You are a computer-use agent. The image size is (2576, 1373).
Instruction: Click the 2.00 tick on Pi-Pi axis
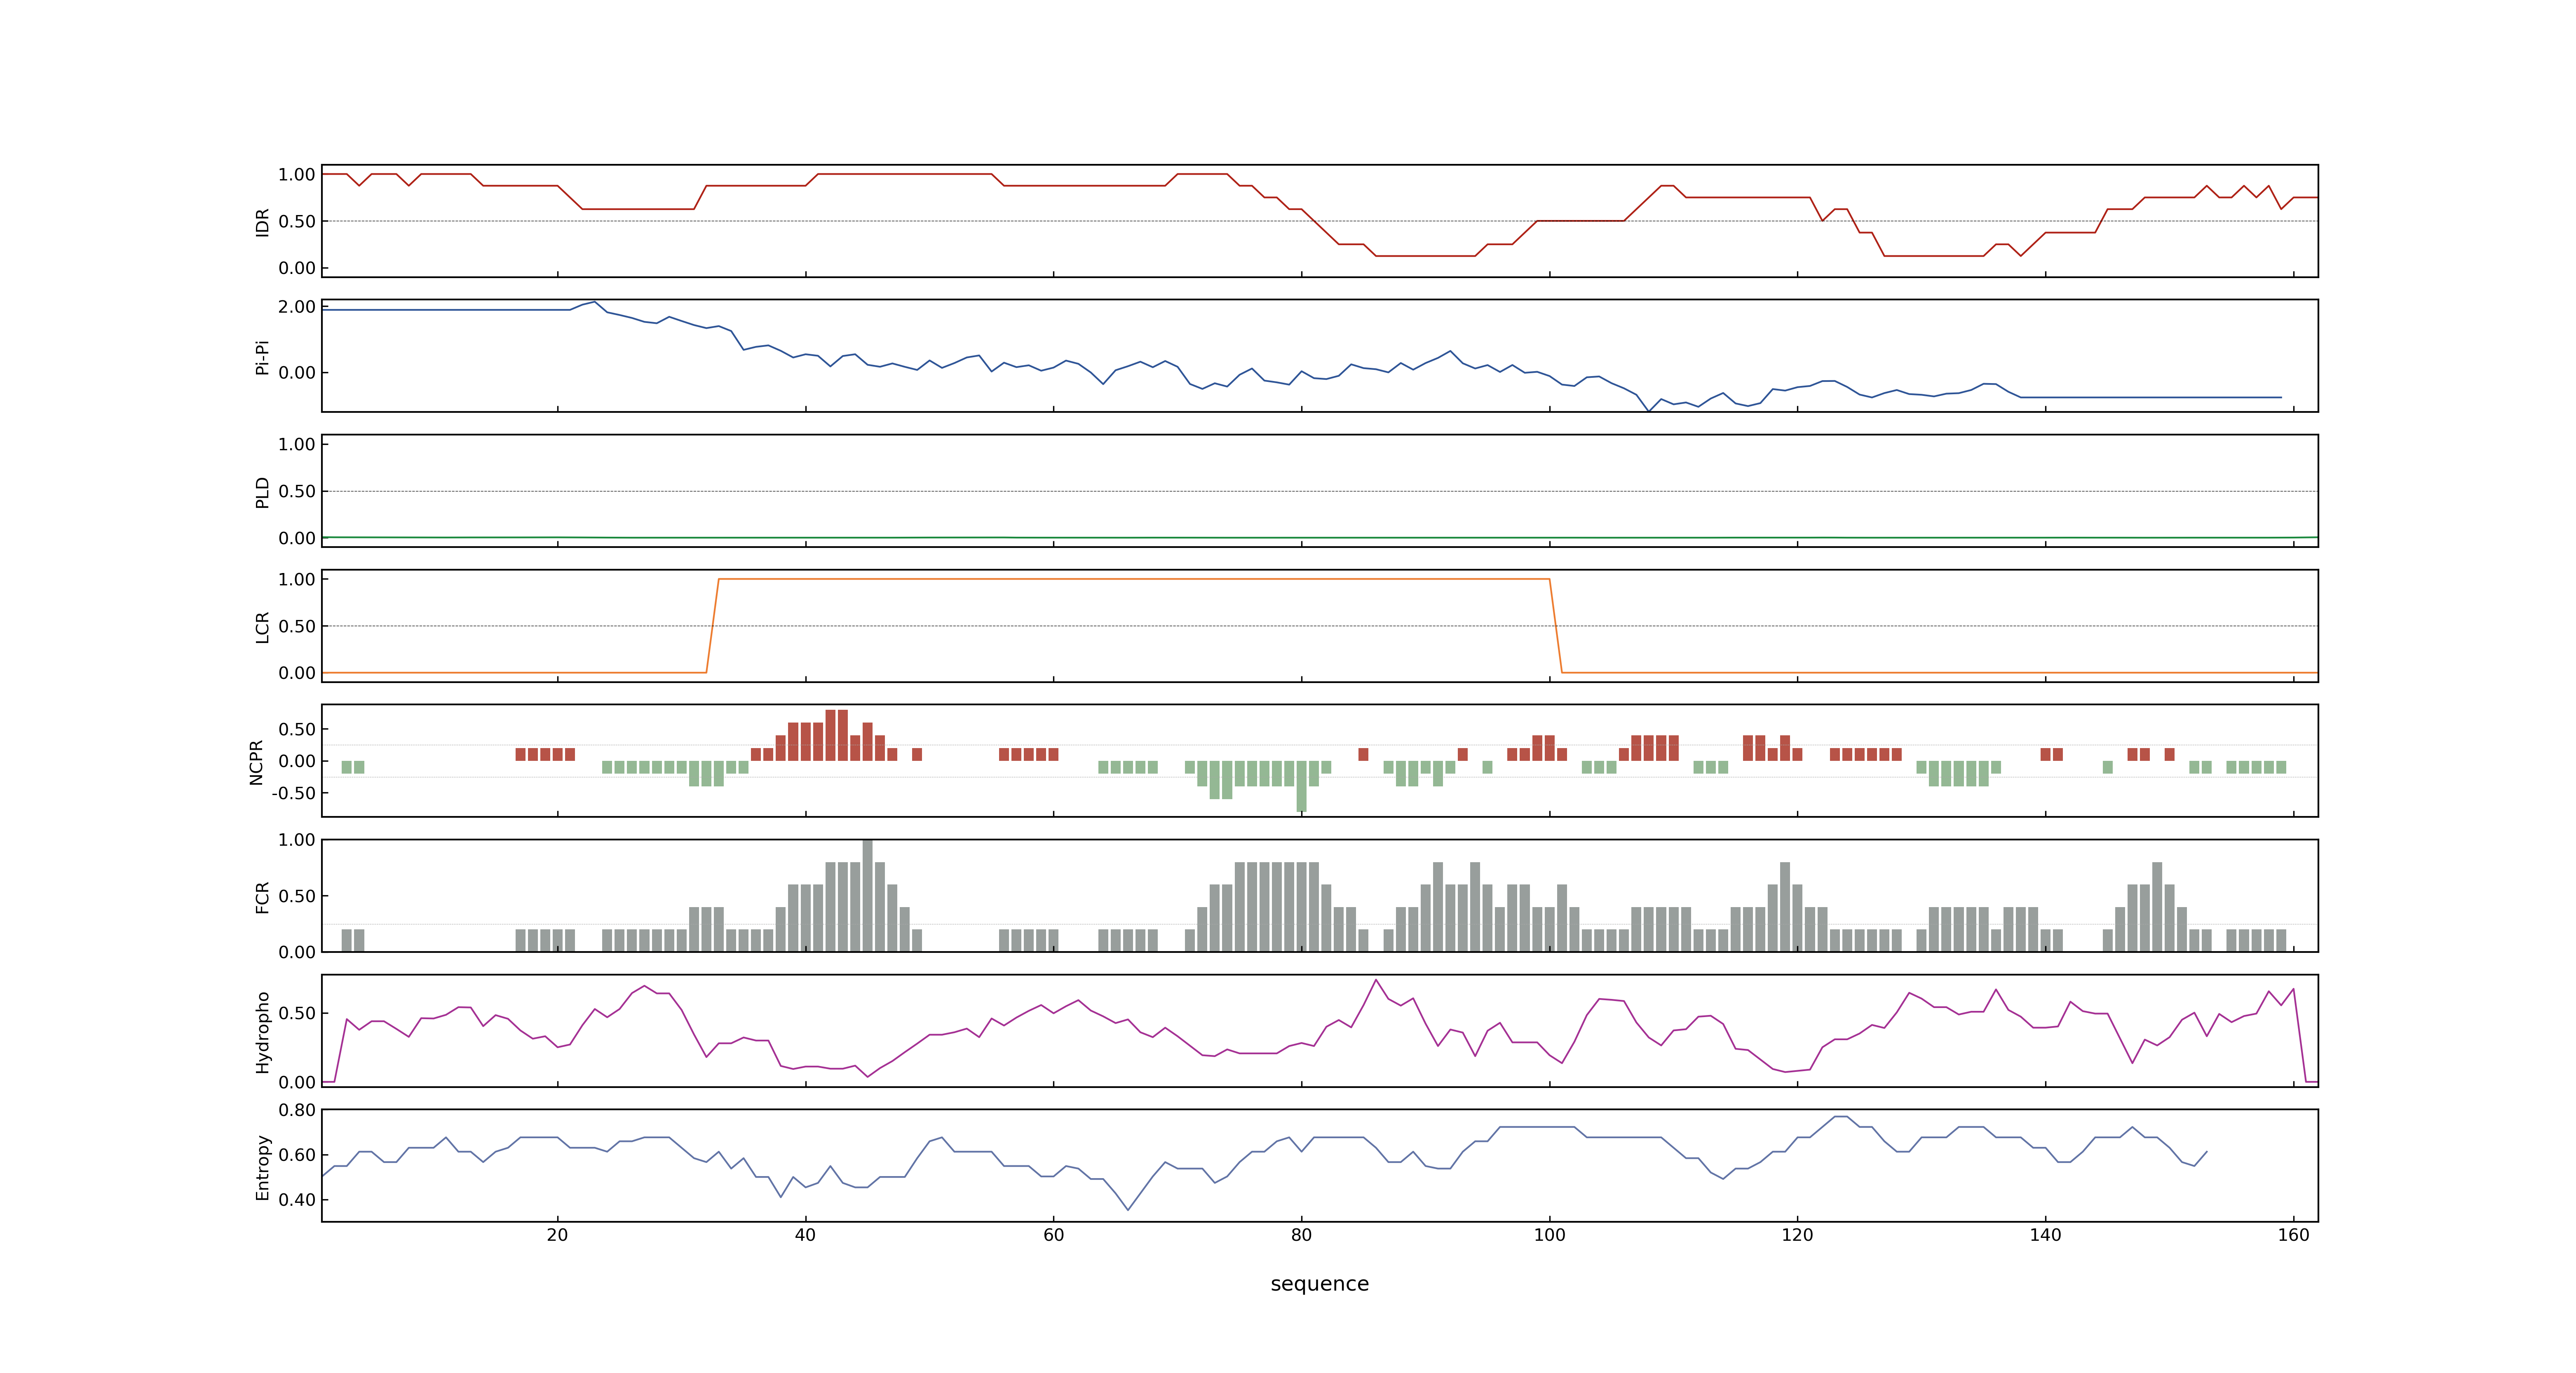(x=297, y=307)
